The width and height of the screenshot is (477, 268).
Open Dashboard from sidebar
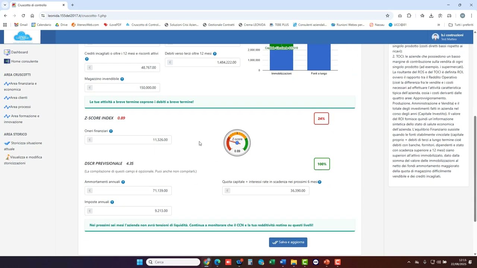coord(19,52)
